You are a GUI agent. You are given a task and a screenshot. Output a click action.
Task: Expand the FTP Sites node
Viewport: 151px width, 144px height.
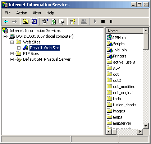12,54
